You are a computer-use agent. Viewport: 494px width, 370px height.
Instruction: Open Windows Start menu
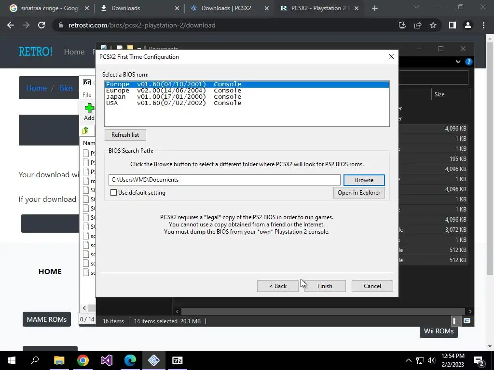[x=12, y=360]
